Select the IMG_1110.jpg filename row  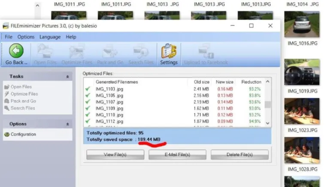pos(109,115)
